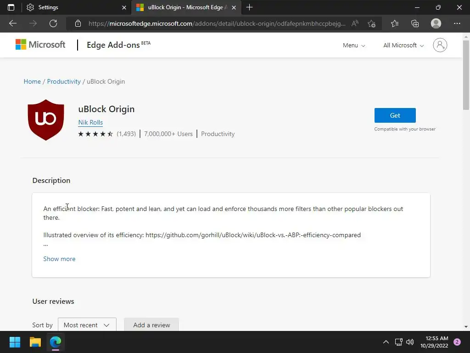Select the uBlock Origin browser tab
This screenshot has width=470, height=353.
coord(186,7)
